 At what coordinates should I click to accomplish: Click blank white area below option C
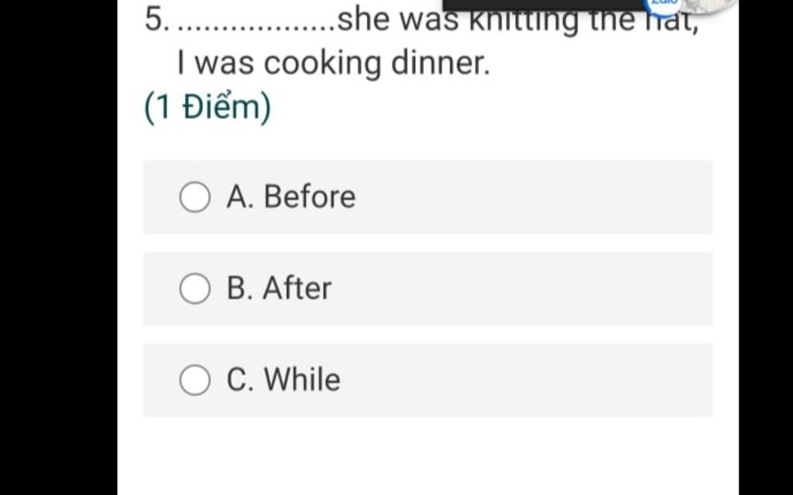point(427,455)
